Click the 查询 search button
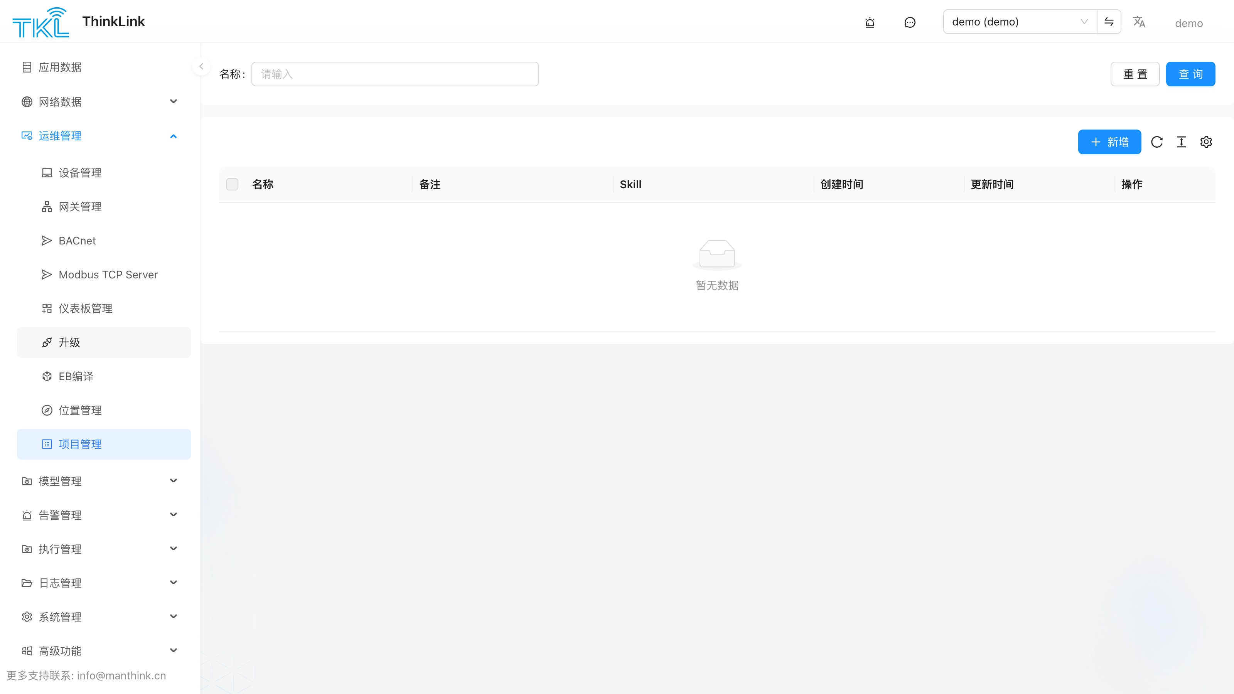 click(x=1191, y=74)
